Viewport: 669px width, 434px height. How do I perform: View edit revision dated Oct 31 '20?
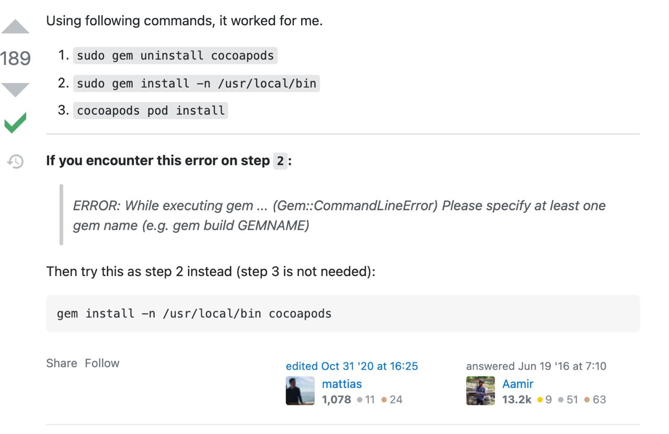tap(352, 366)
